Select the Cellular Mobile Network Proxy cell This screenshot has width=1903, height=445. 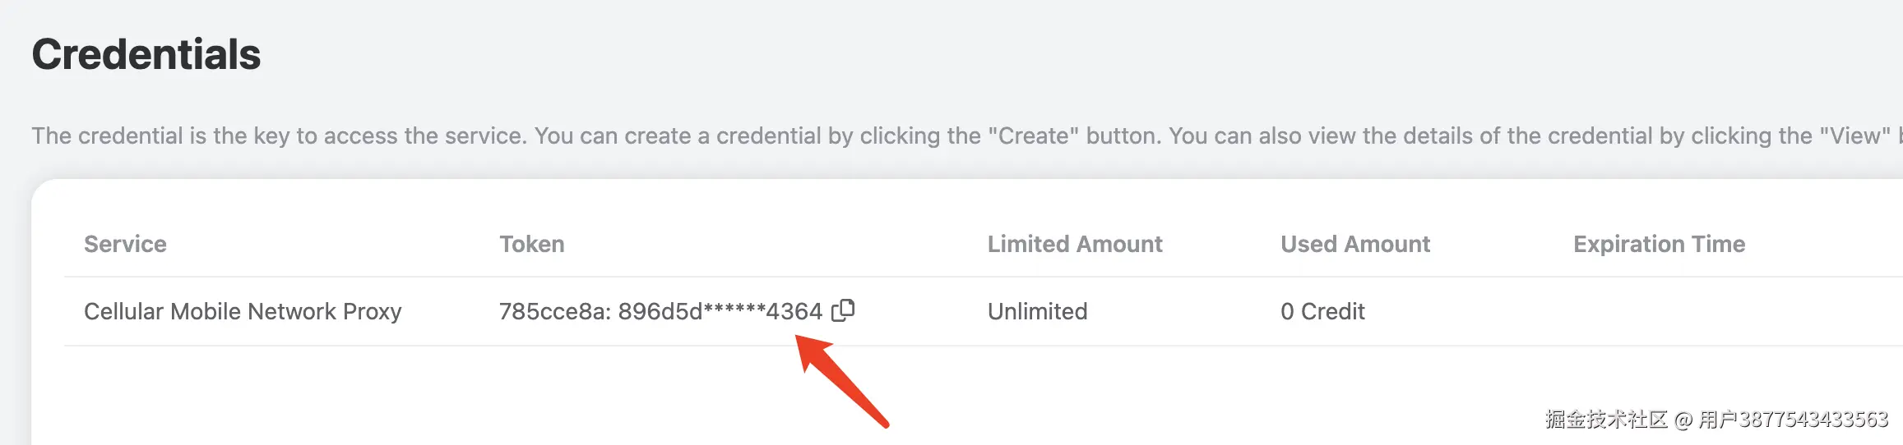coord(243,311)
